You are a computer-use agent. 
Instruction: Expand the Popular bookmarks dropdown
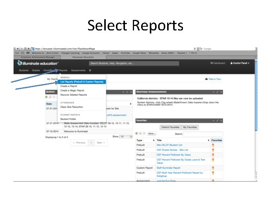[182, 53]
